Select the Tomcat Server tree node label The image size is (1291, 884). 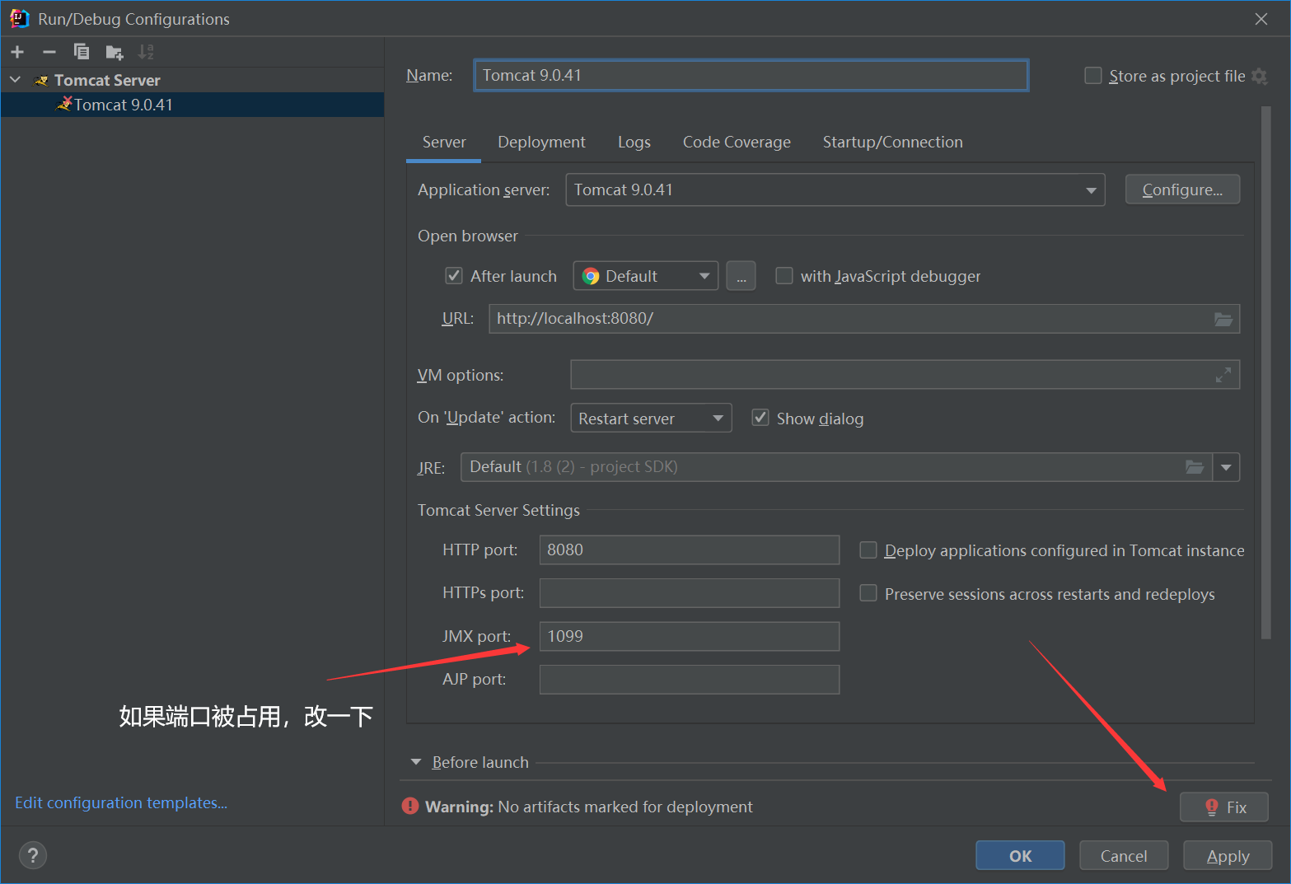tap(107, 80)
